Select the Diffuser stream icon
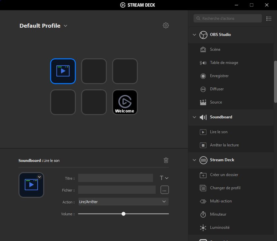277x241 pixels. point(203,89)
